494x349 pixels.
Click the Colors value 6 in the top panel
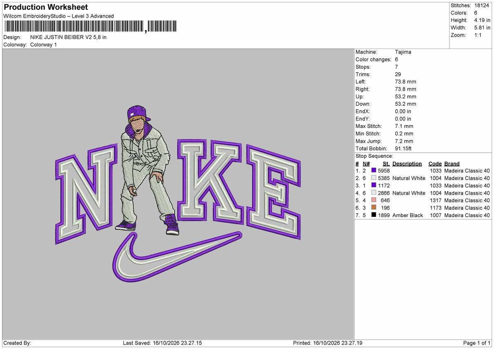[476, 13]
